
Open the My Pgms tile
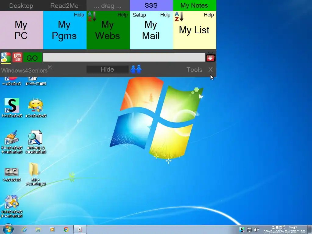[x=65, y=30]
